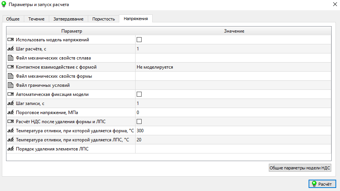The image size is (340, 191).
Task: Click 'Общие параметры модели НДС' button
Action: (x=299, y=168)
